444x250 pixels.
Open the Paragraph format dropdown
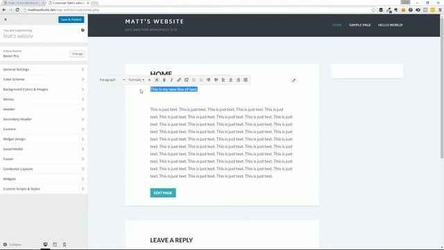point(112,80)
